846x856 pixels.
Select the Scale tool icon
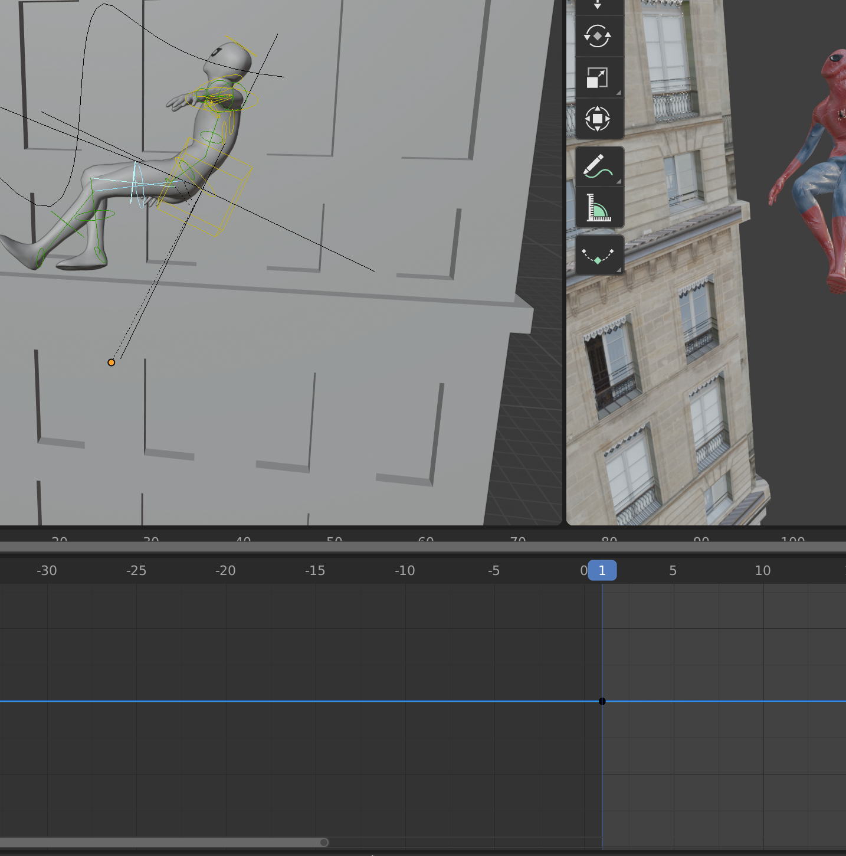coord(598,78)
